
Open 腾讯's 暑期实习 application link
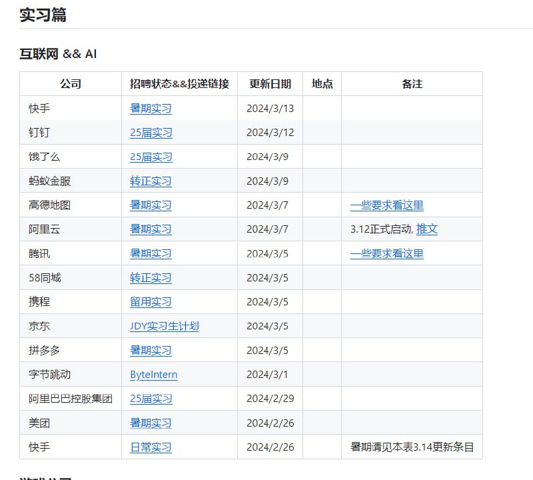(150, 253)
